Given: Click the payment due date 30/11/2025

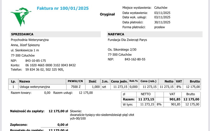Looking at the screenshot, I should [x=162, y=22].
